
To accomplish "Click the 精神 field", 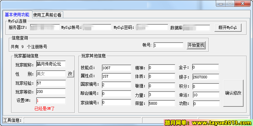I will click(x=162, y=68).
